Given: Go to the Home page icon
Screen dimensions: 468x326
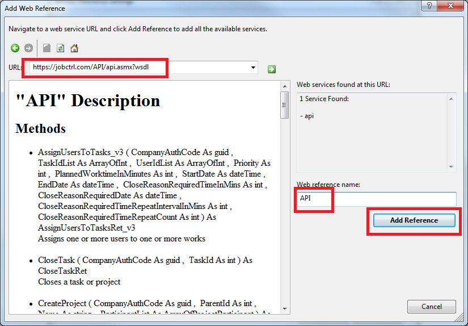Looking at the screenshot, I should [74, 48].
